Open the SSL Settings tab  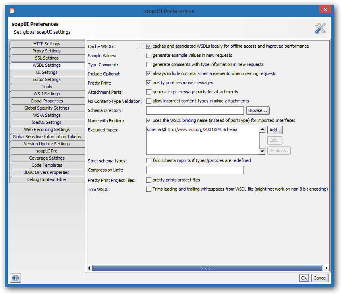pyautogui.click(x=47, y=58)
